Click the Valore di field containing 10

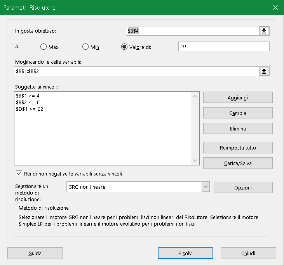tap(224, 46)
